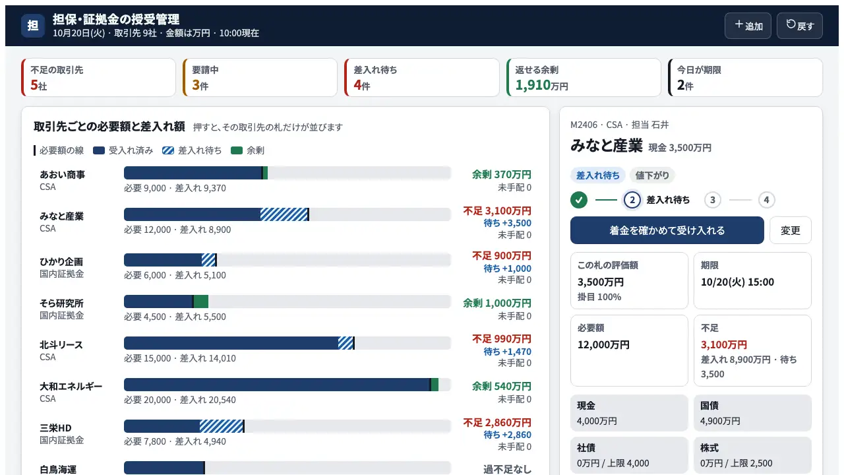Select the ひかり企画 counterparty name

pos(61,262)
